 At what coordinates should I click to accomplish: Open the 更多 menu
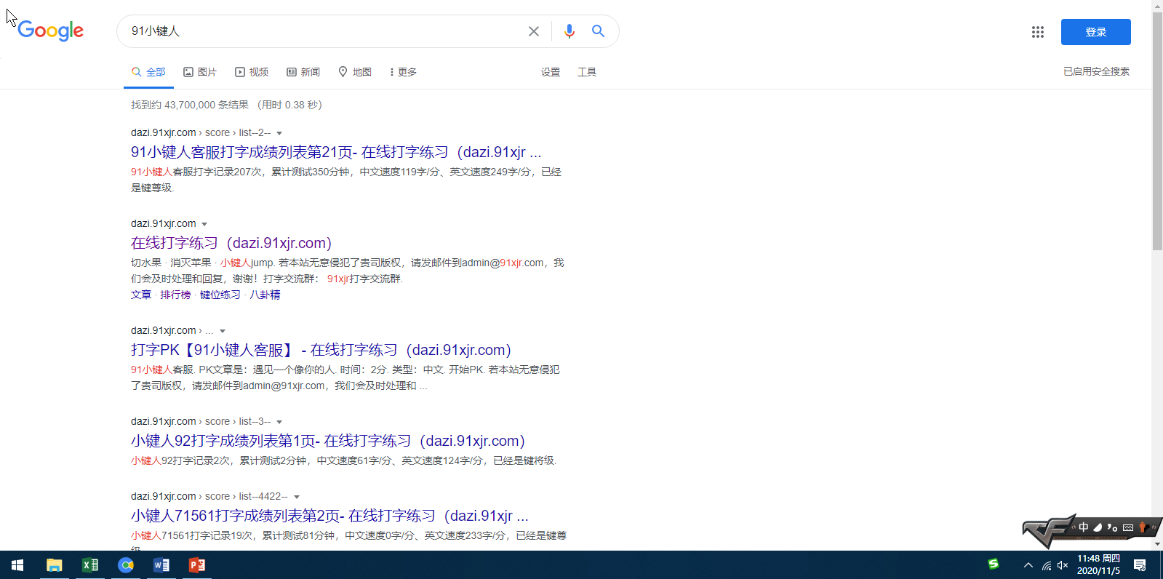click(x=404, y=72)
